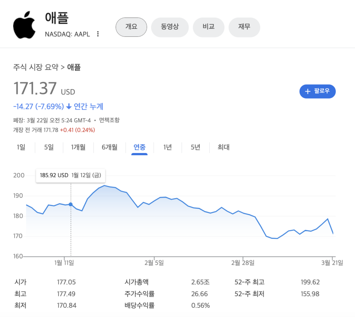Show the 5년 chart range

coord(195,147)
